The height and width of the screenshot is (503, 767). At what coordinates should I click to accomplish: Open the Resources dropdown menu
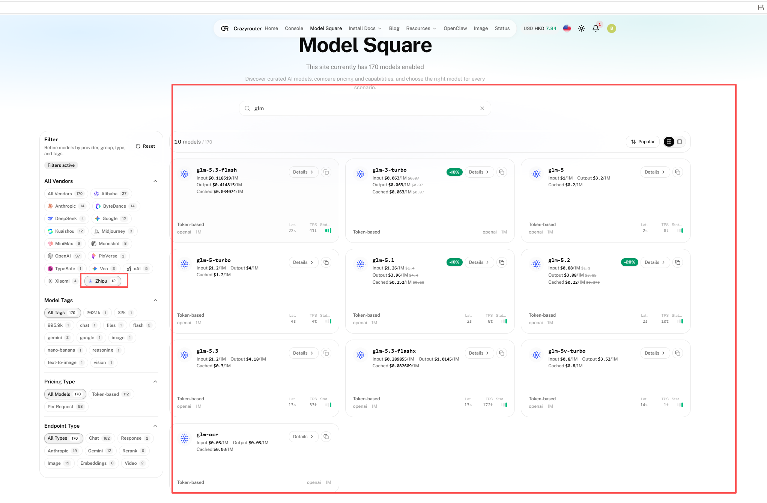pyautogui.click(x=421, y=28)
